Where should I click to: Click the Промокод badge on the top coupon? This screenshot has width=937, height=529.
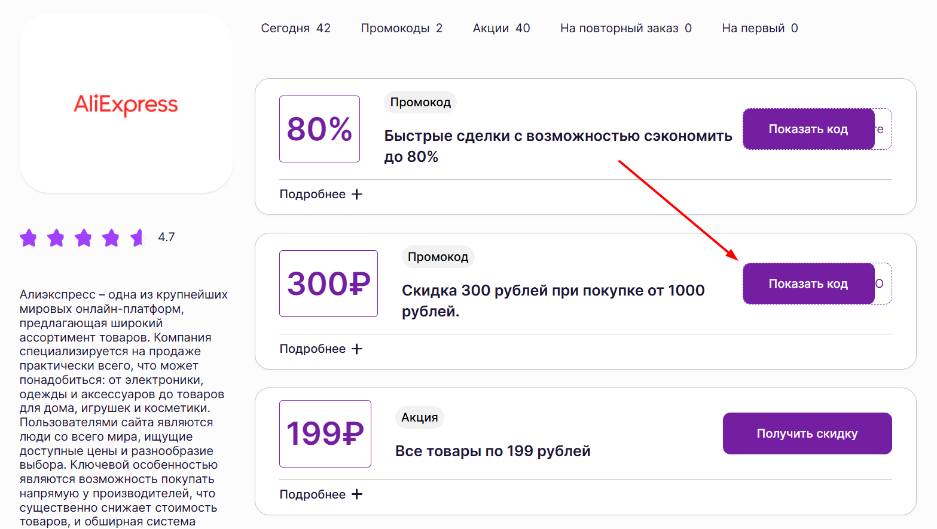point(420,102)
